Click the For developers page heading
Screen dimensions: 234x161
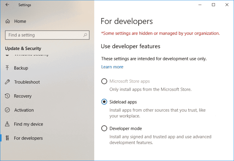click(127, 21)
